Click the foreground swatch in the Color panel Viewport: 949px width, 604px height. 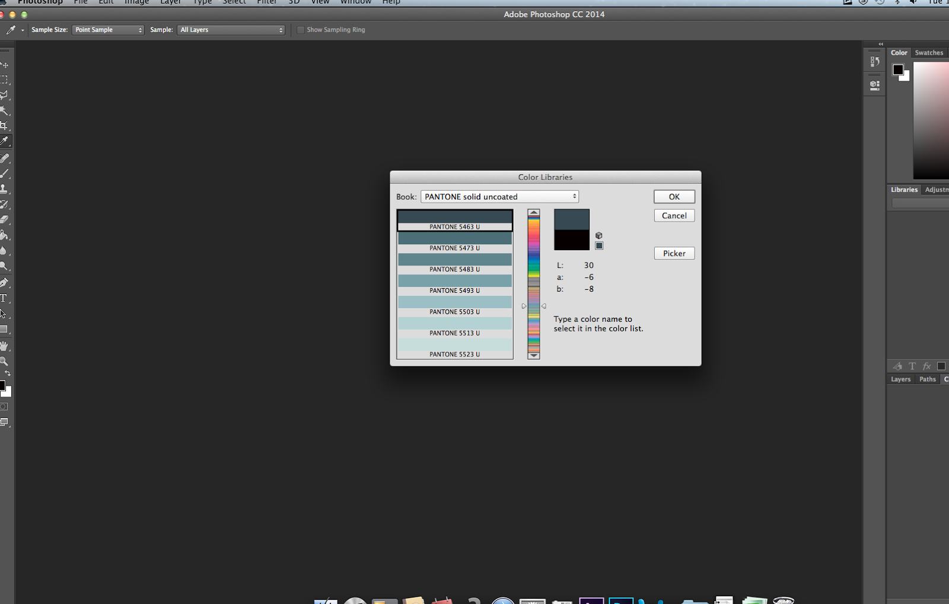(x=898, y=70)
